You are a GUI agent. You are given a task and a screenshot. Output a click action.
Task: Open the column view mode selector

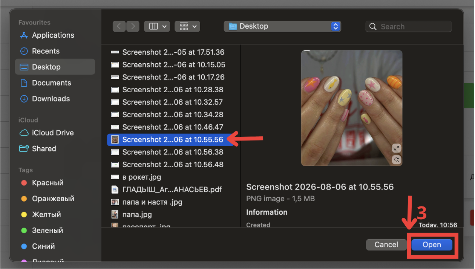(156, 26)
